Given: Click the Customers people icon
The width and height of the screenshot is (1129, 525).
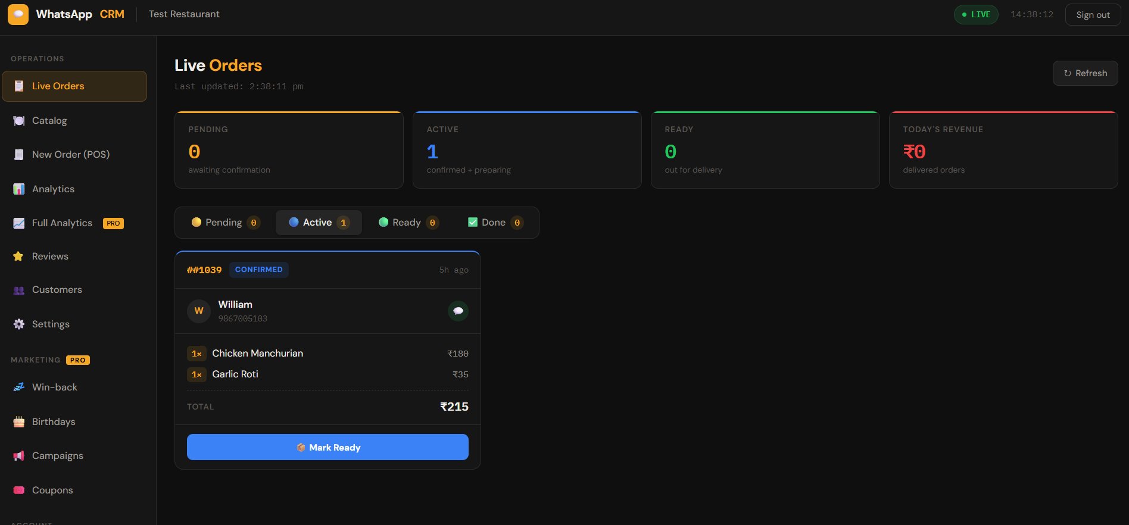Looking at the screenshot, I should tap(19, 290).
